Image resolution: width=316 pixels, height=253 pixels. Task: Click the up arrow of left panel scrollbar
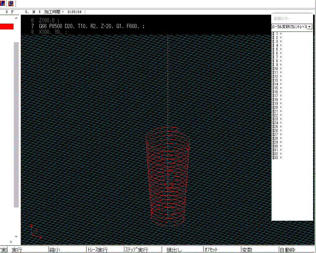pos(16,18)
